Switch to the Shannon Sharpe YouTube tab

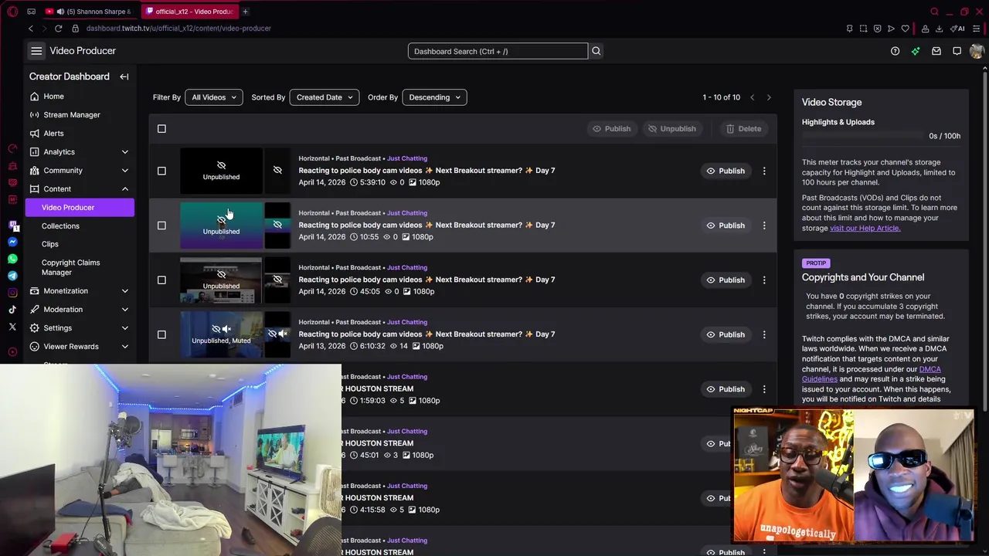pos(89,12)
